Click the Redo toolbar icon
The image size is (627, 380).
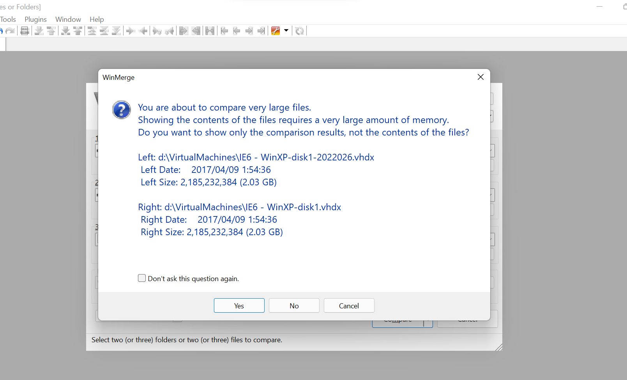[11, 31]
